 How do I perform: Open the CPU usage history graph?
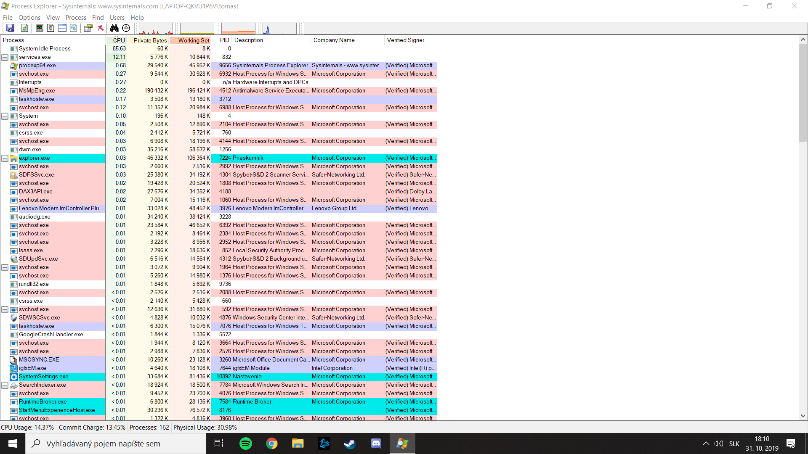pos(156,29)
